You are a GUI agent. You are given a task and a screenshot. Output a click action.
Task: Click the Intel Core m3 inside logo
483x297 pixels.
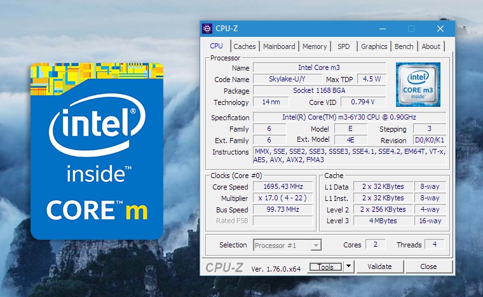418,85
